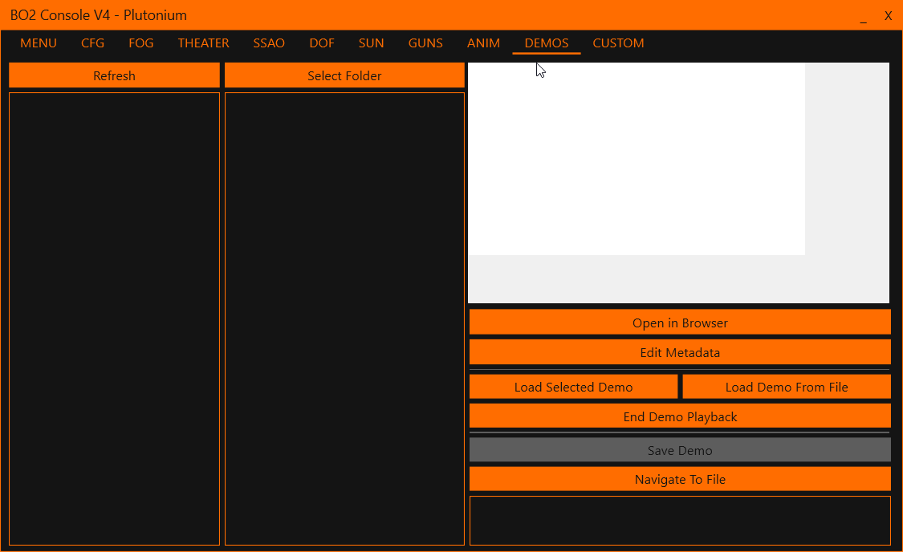Image resolution: width=903 pixels, height=552 pixels.
Task: Click the grayed Save Demo button
Action: [x=680, y=450]
